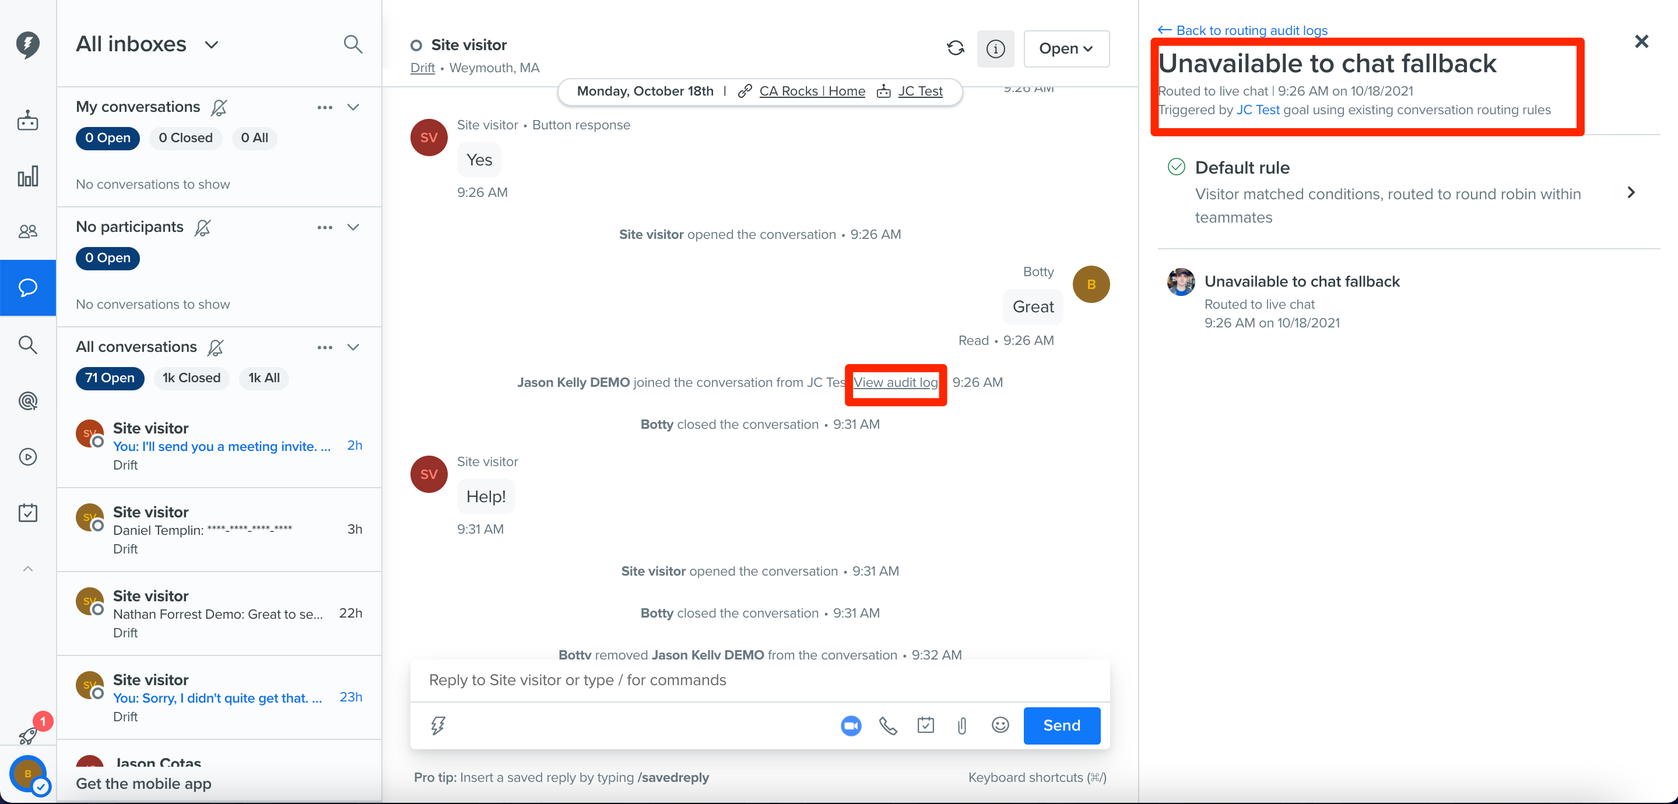
Task: Schedule a meeting from reply toolbar
Action: click(925, 725)
